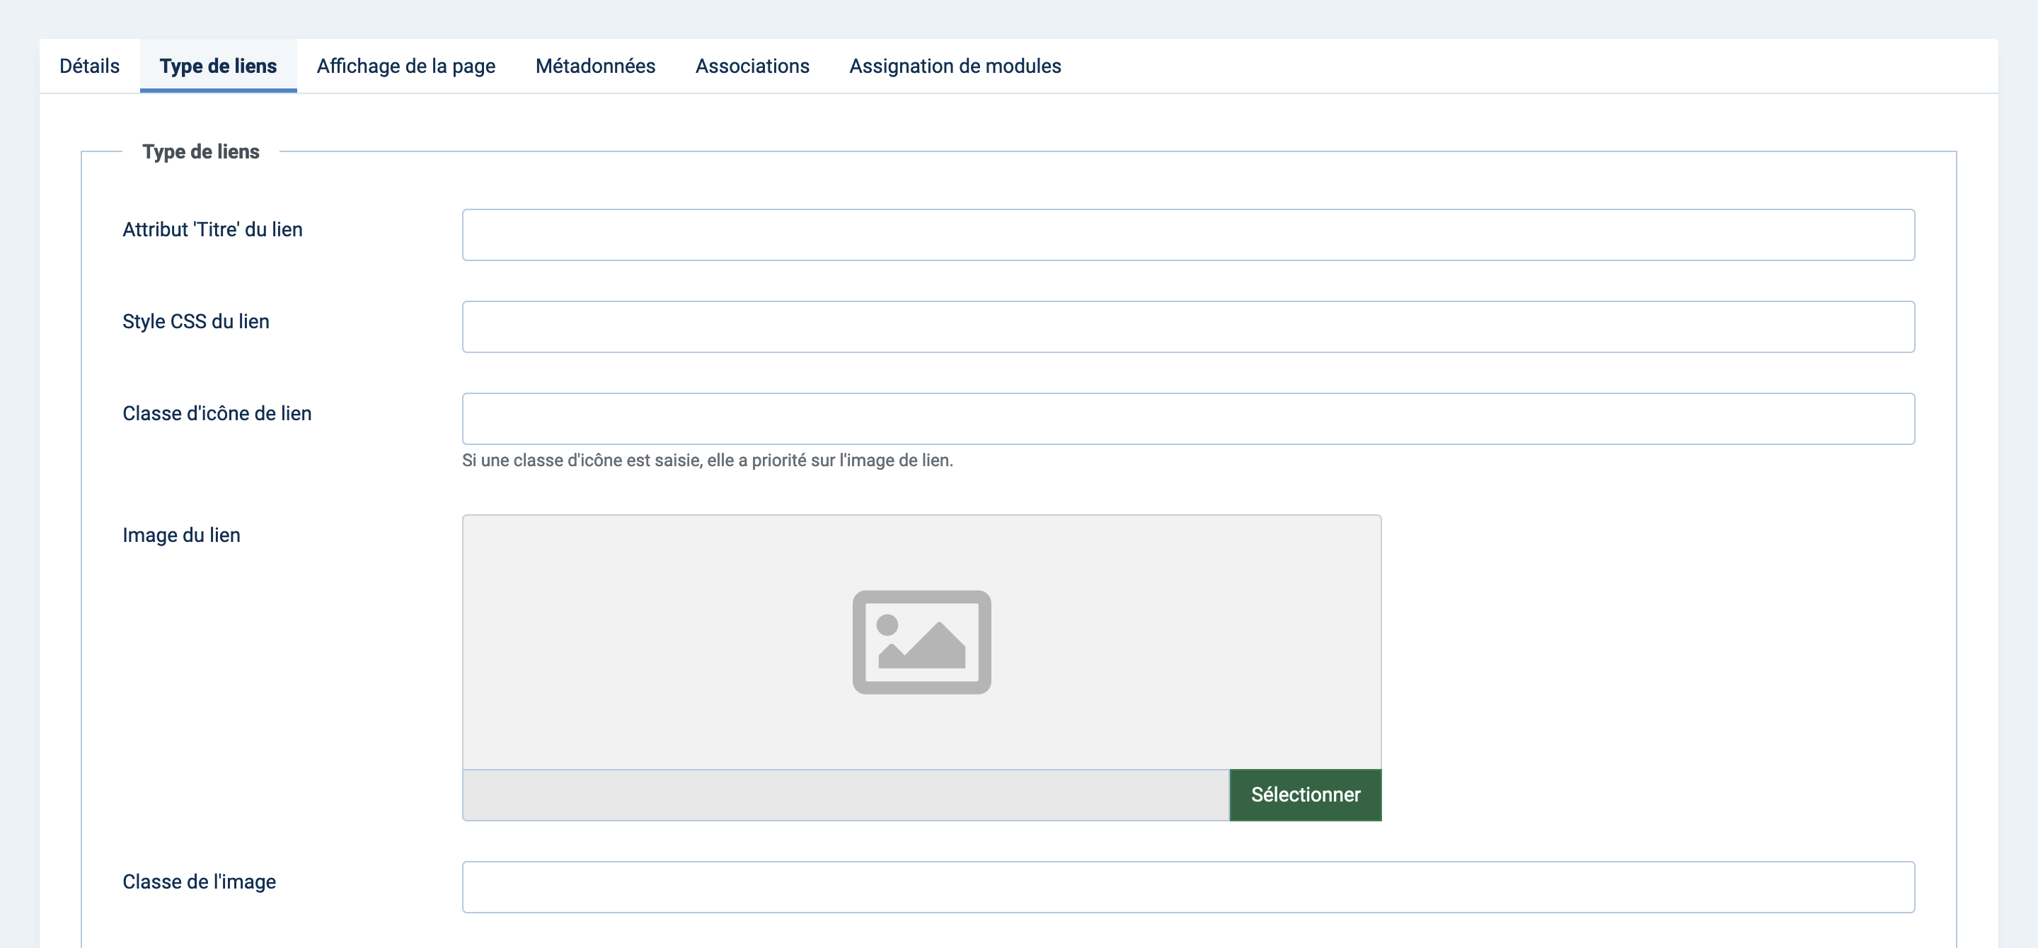Viewport: 2038px width, 948px height.
Task: Focus the Attribut 'Titre' du lien field
Action: pos(1187,235)
